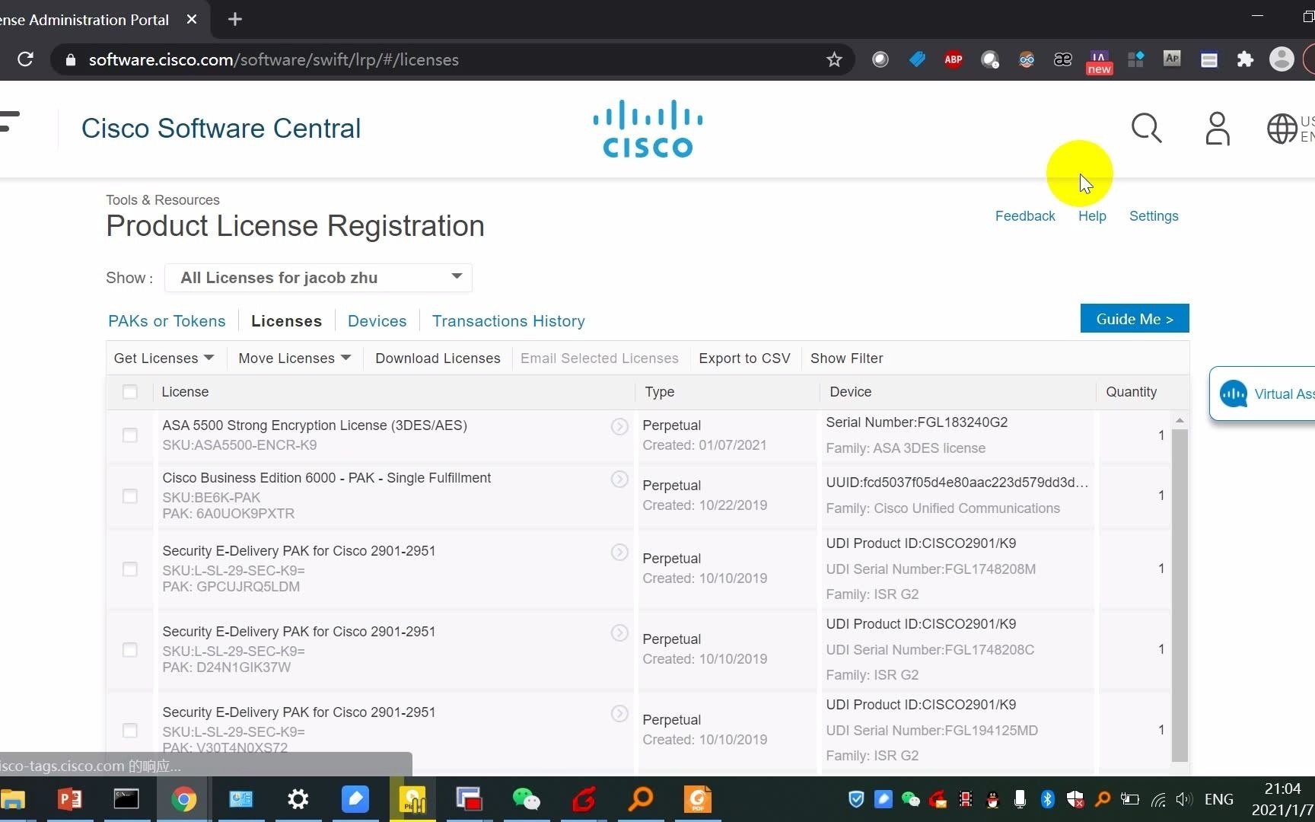Image resolution: width=1315 pixels, height=822 pixels.
Task: Open details arrow for ASA 5500 license
Action: pos(619,426)
